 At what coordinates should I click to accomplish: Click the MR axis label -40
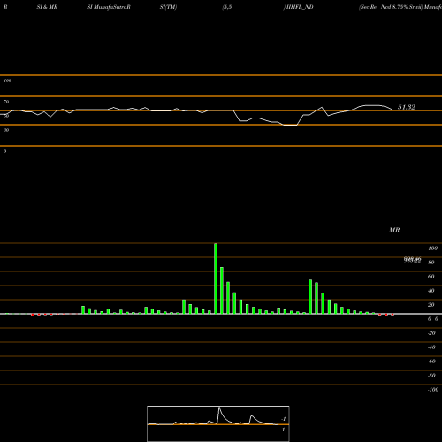pos(431,347)
